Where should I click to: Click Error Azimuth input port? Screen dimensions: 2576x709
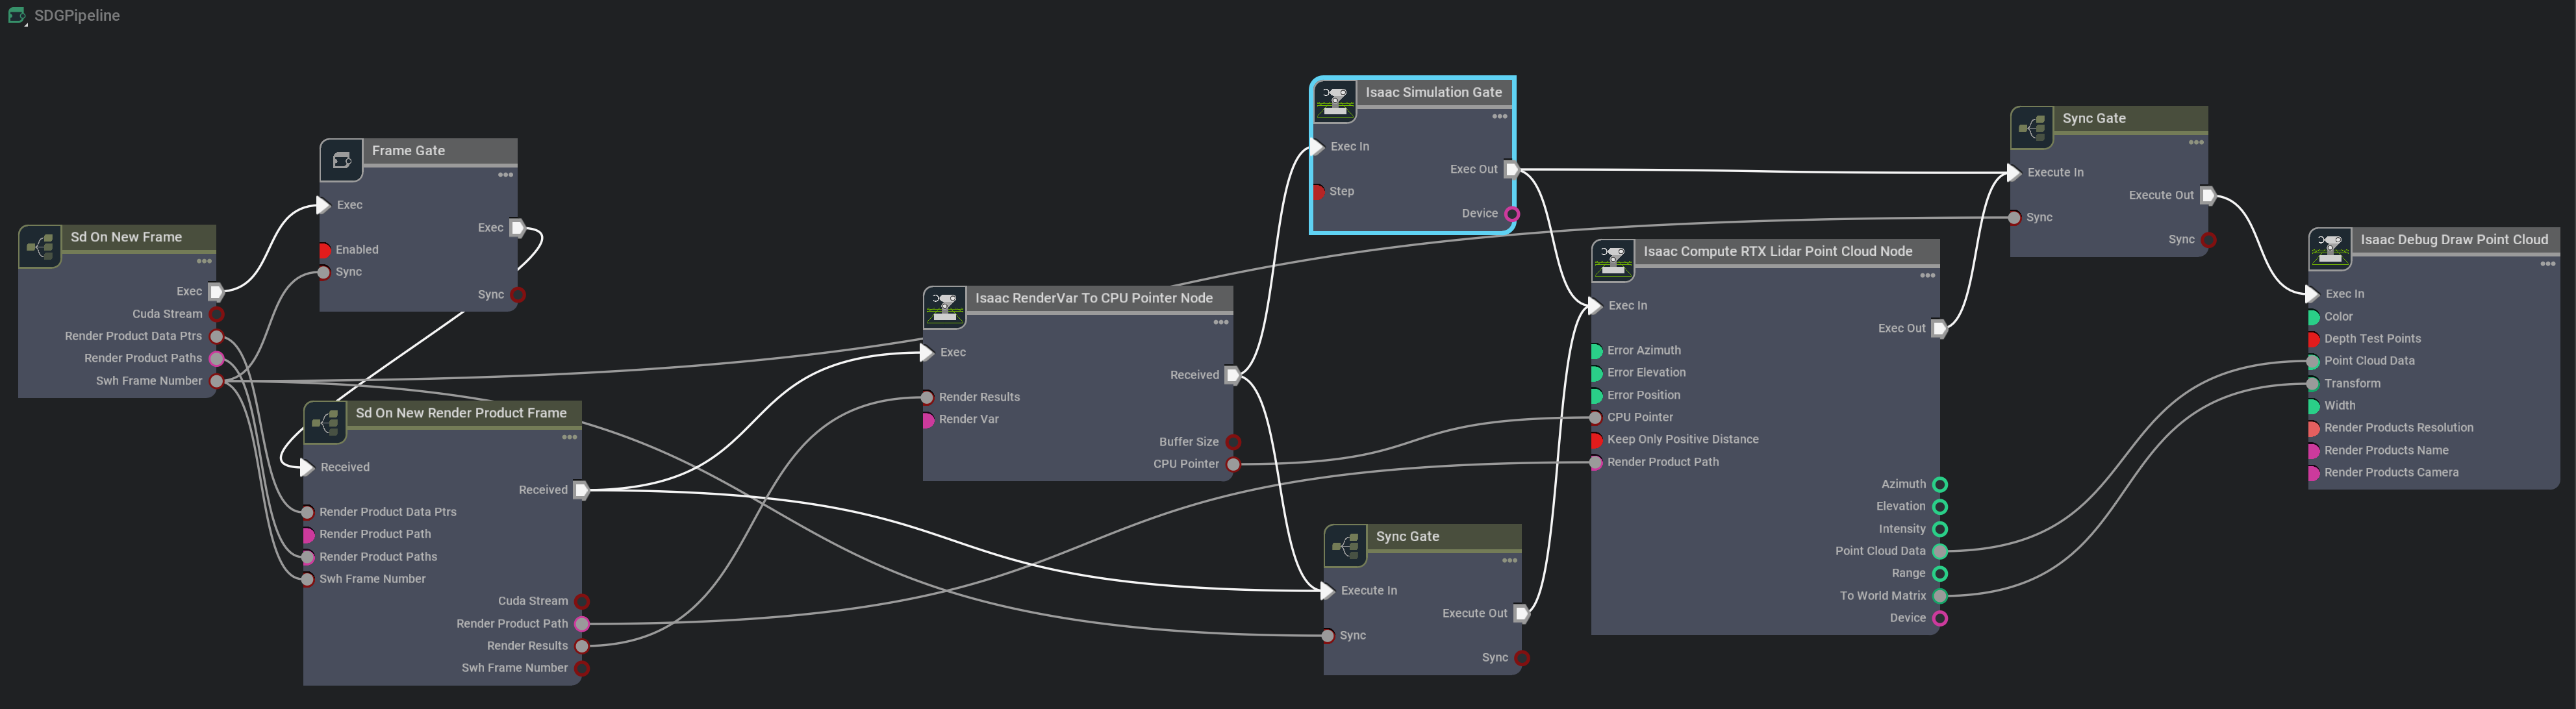(1596, 351)
